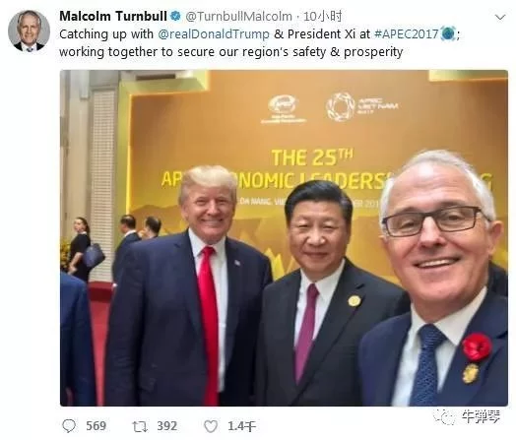Screen dimensions: 516x440
Task: Open the #APEC2017 hashtag link
Action: tap(407, 34)
